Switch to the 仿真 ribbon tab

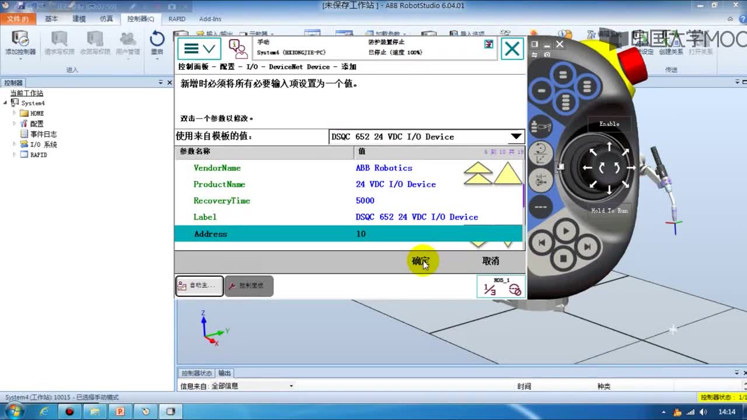(106, 19)
